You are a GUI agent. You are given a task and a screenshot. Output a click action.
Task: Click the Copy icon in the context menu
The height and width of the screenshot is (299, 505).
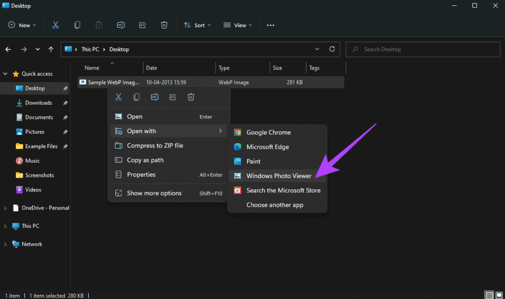(137, 97)
